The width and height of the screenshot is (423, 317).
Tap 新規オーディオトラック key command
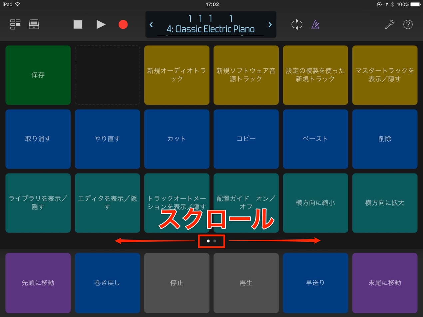pyautogui.click(x=177, y=75)
